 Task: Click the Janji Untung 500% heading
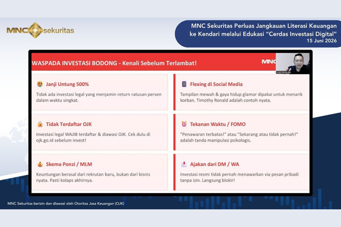67,84
